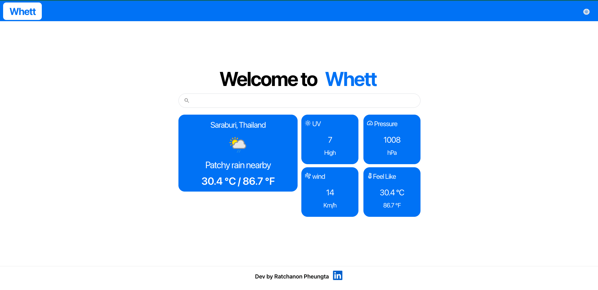Click the patchy rain weather icon

238,144
